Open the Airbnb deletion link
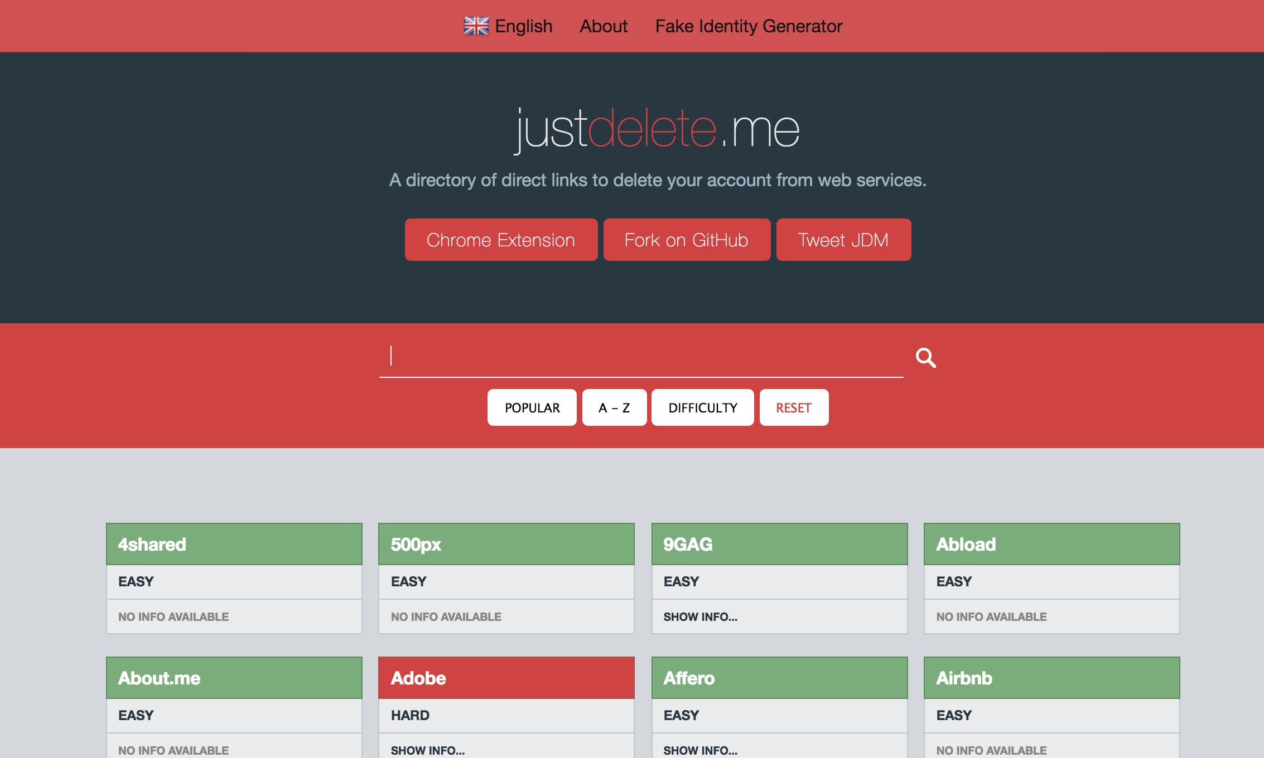Screen dimensions: 1264x758 [1051, 678]
